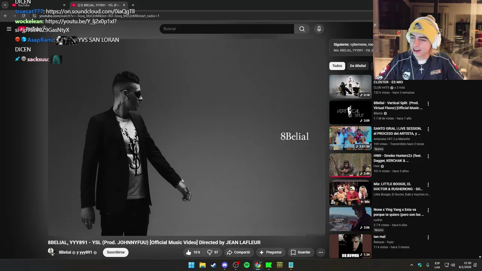Subscribe to 8Belial with Suscribirse
Viewport: 482px width, 271px height.
click(116, 252)
